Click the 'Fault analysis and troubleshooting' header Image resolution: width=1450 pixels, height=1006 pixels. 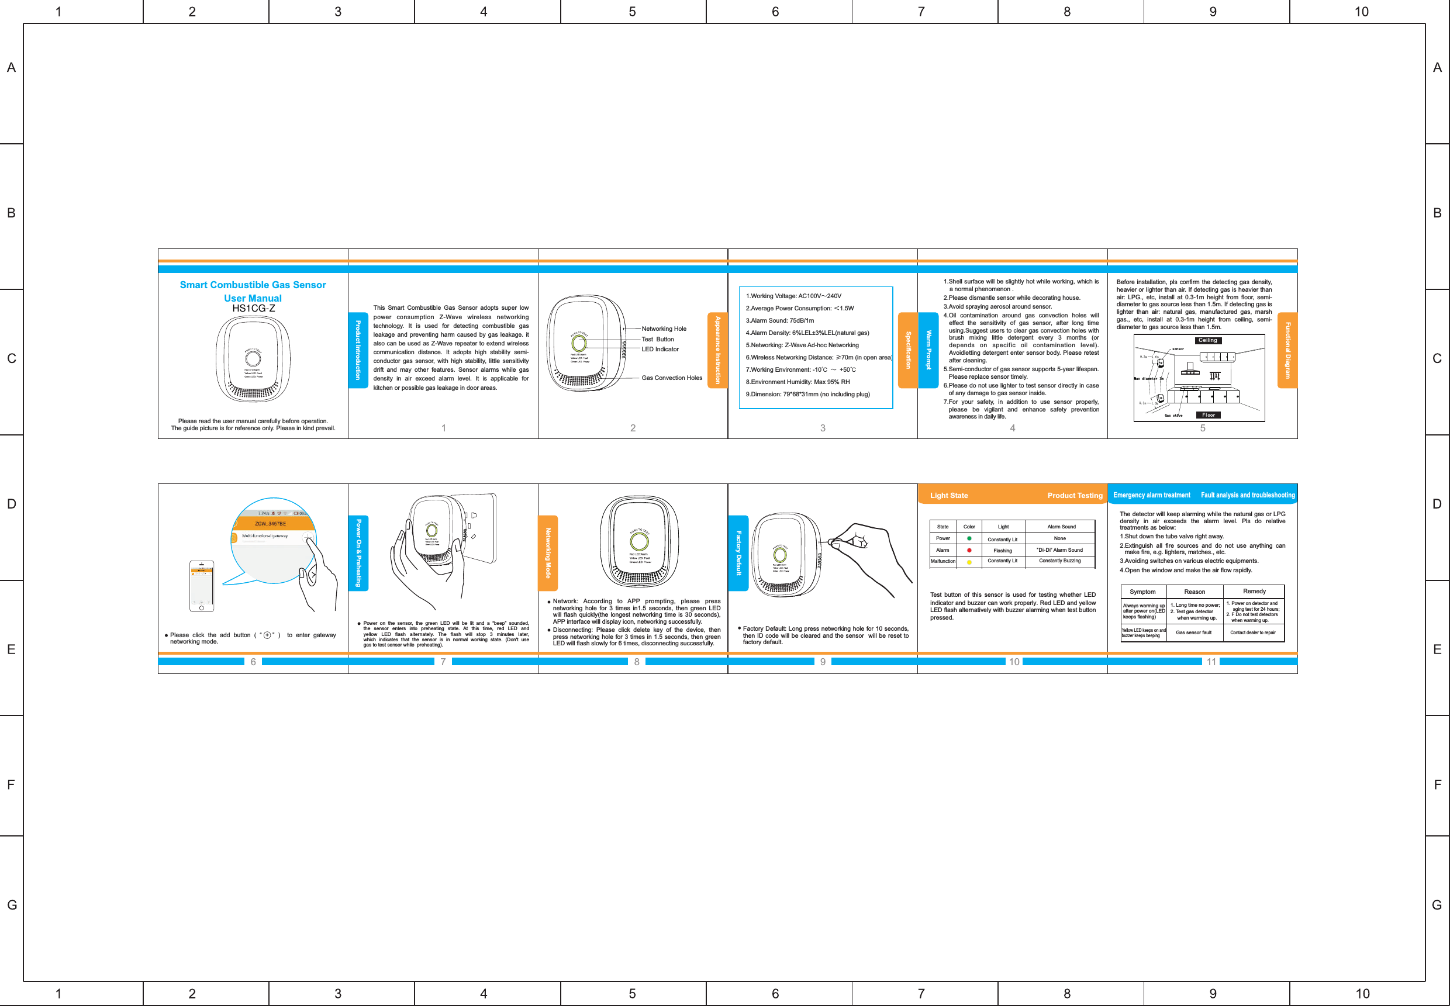[1248, 495]
